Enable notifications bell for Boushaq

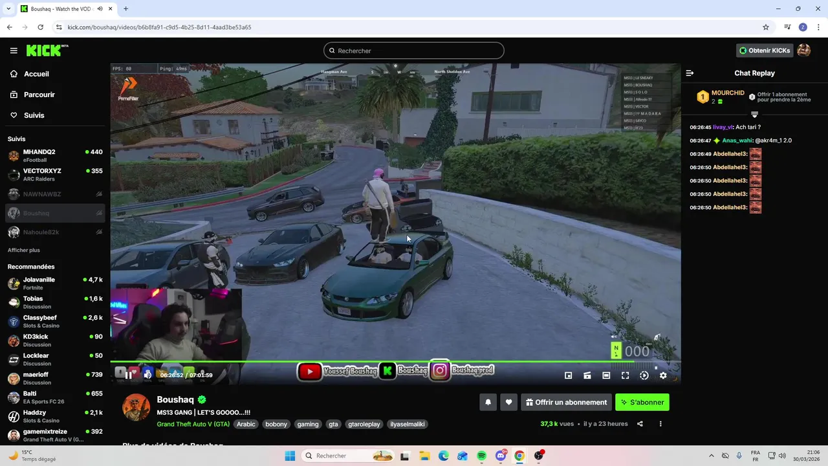point(488,403)
